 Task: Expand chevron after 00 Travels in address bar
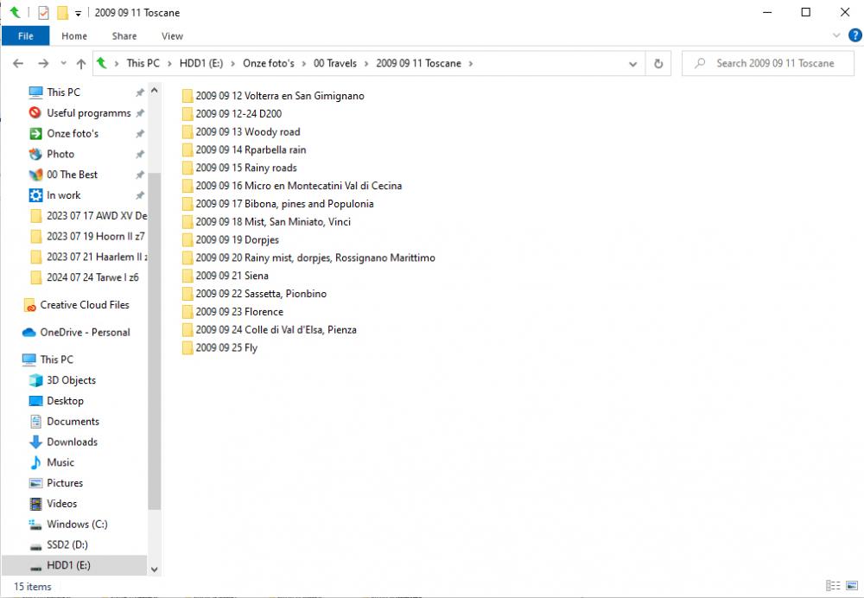point(366,64)
